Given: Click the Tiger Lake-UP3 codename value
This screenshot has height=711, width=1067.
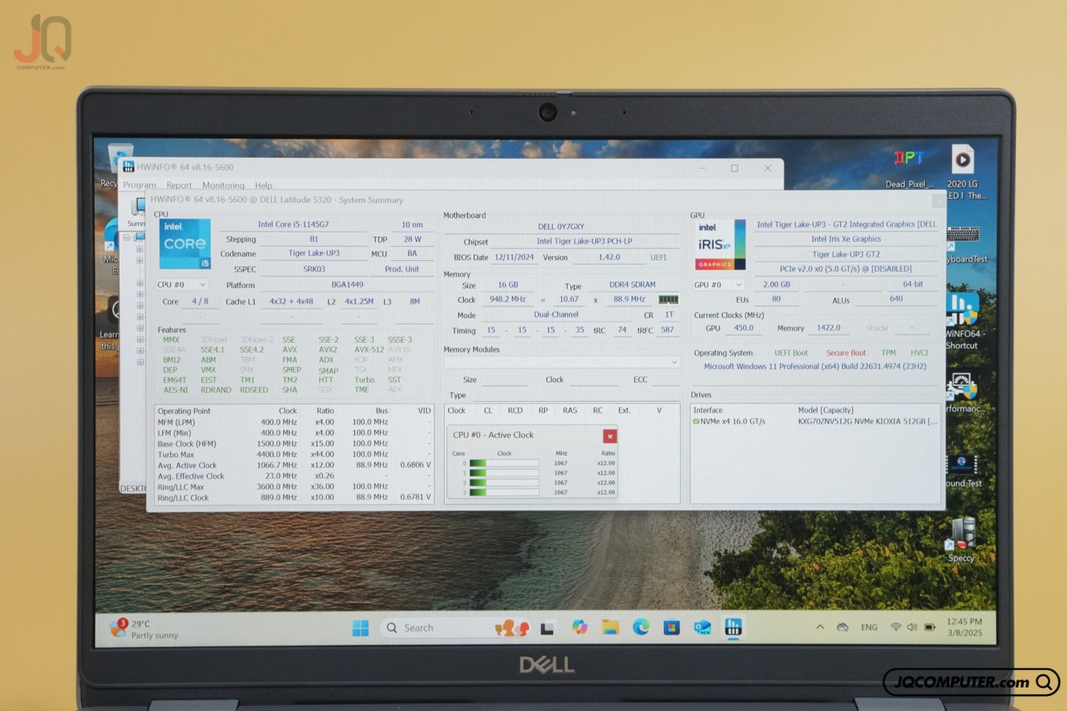Looking at the screenshot, I should click(x=314, y=253).
